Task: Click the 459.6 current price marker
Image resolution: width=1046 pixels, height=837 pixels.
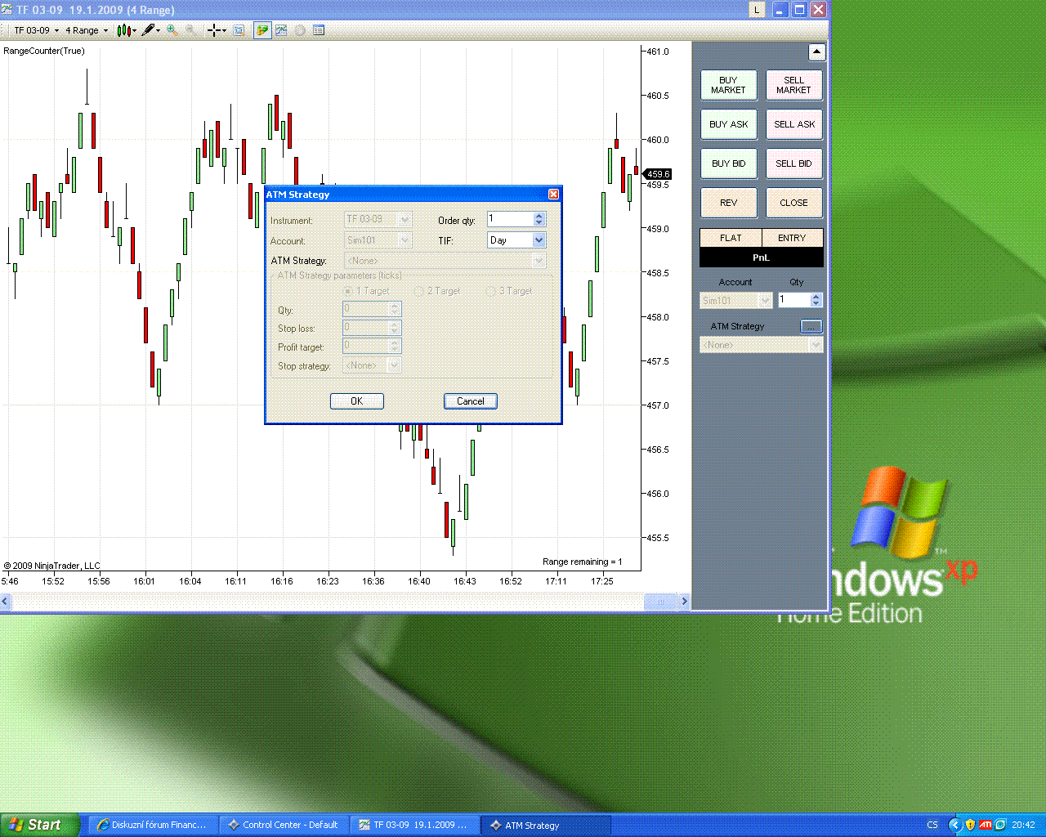Action: coord(658,174)
